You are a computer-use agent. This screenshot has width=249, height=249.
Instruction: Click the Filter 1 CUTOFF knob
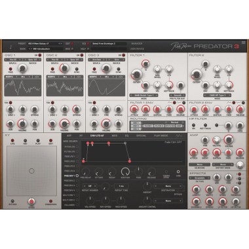coord(136,75)
